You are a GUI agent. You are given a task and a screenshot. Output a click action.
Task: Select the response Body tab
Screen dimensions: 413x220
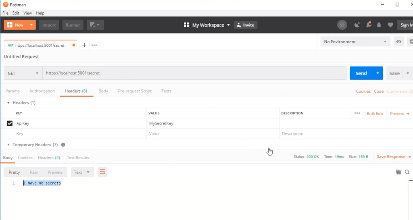click(8, 158)
